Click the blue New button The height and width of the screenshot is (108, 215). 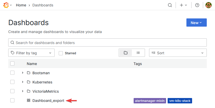point(196,23)
